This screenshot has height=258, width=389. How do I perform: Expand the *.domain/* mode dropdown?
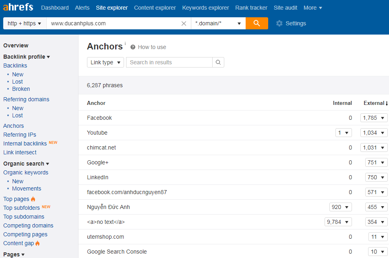pyautogui.click(x=218, y=23)
